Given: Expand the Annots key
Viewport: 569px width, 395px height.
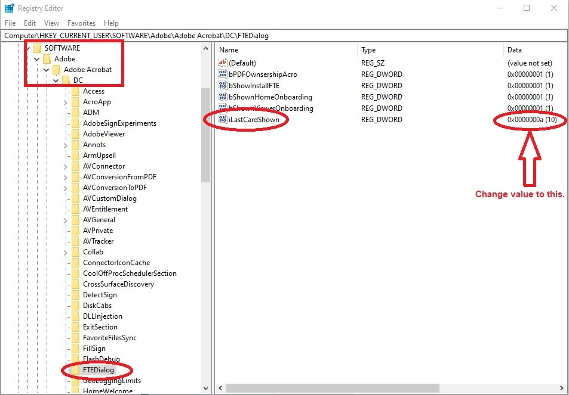Looking at the screenshot, I should coord(65,145).
